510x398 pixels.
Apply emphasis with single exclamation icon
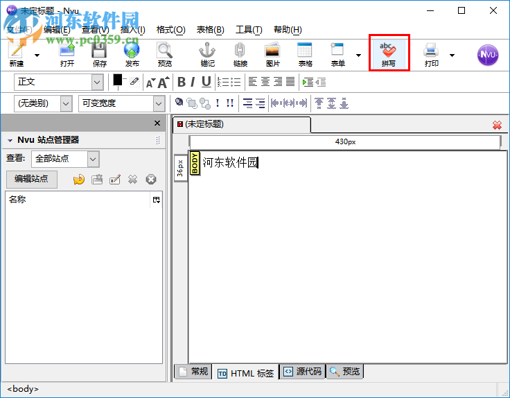point(218,103)
